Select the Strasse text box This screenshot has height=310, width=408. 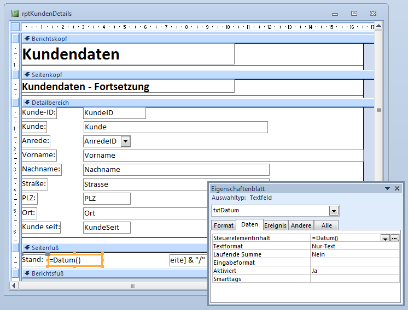(145, 184)
